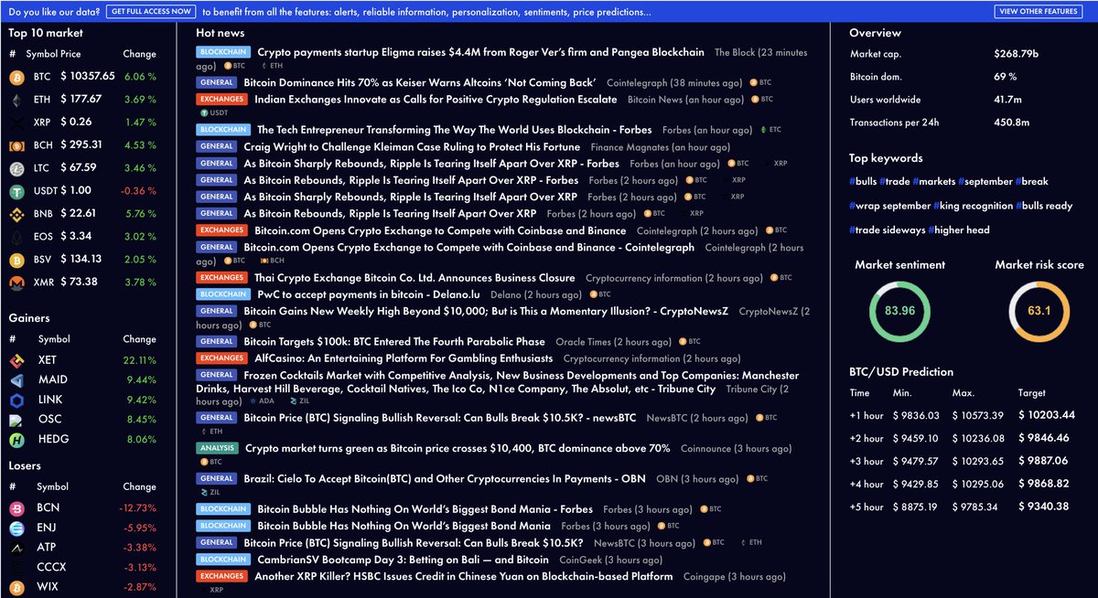Click the CCCX icon in Losers
Image resolution: width=1098 pixels, height=598 pixels.
[16, 568]
